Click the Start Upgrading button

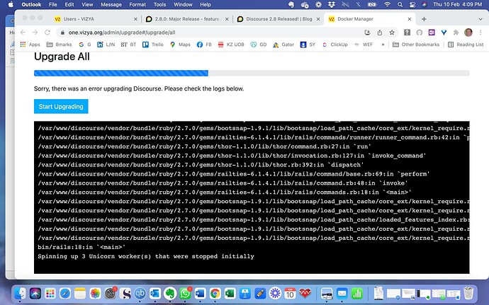click(x=61, y=106)
